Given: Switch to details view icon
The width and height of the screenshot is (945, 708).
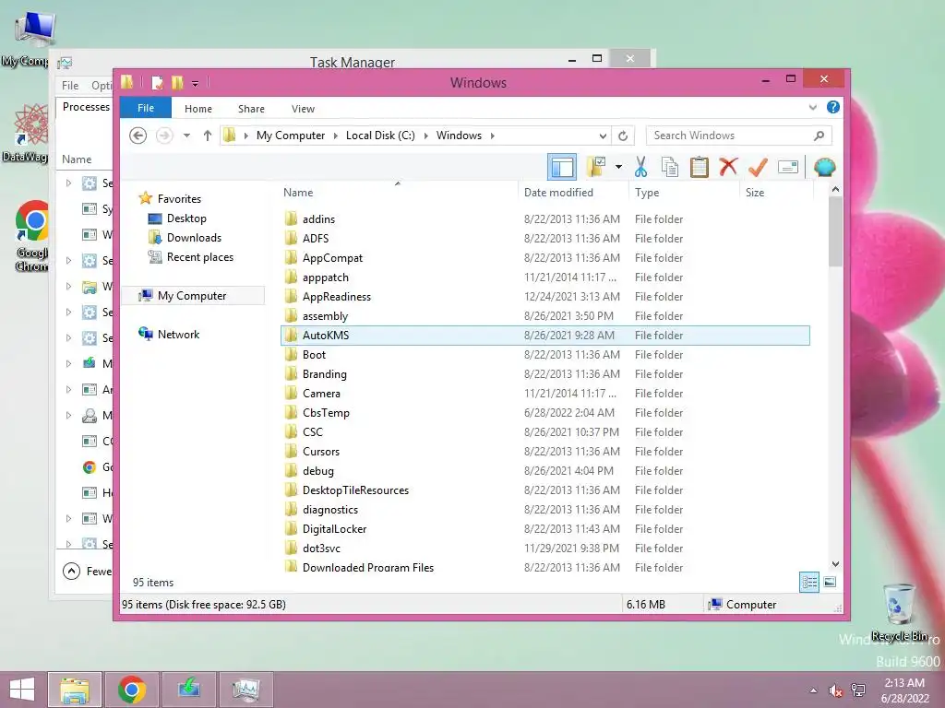Looking at the screenshot, I should point(808,583).
